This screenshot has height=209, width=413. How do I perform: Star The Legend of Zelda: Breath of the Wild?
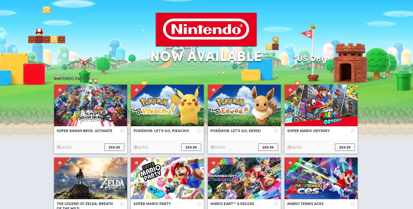[x=122, y=203]
